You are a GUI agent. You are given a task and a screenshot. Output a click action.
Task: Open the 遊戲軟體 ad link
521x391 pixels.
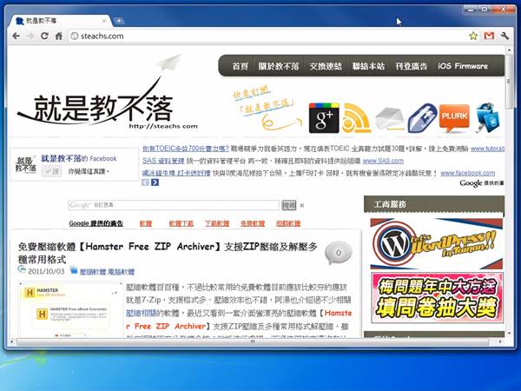tap(288, 223)
